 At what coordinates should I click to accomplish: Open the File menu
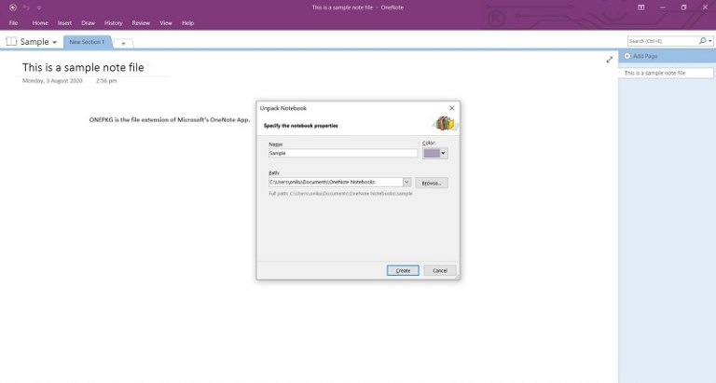pos(14,22)
